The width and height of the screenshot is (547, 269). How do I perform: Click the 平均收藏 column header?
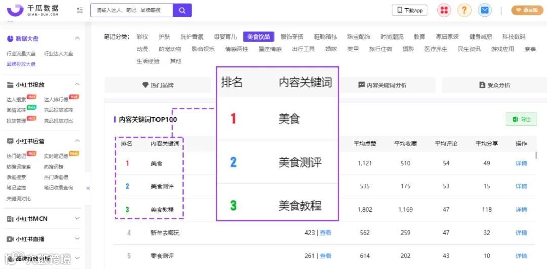click(x=405, y=144)
